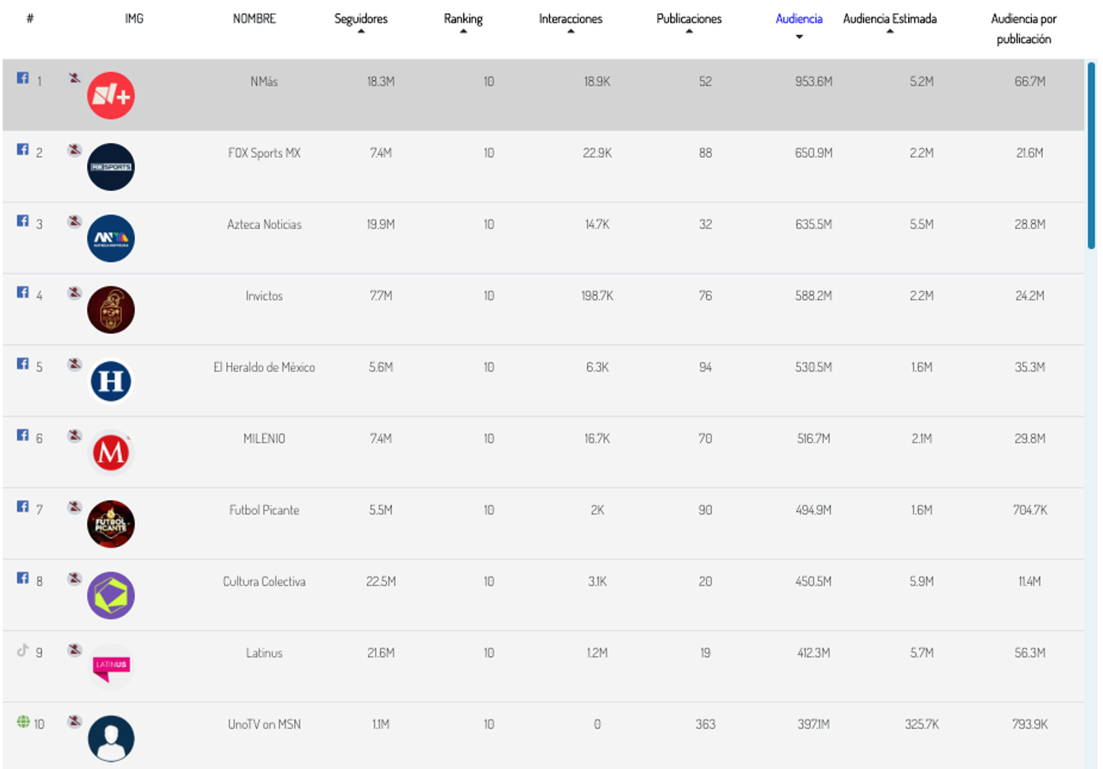Click the blue Audiencia column header
The width and height of the screenshot is (1103, 769).
799,19
